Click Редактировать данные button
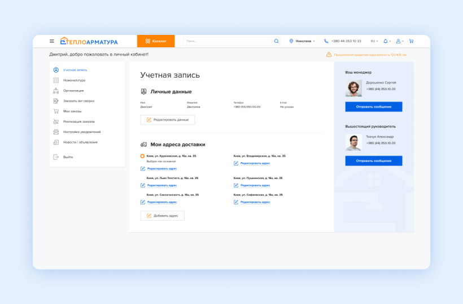463x304 pixels. [x=168, y=120]
